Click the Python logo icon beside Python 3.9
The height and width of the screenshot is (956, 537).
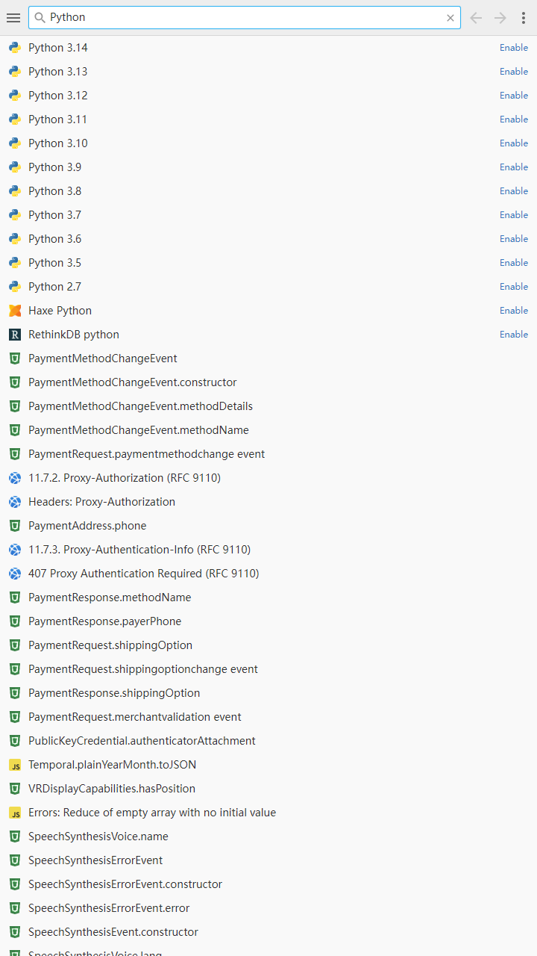[x=15, y=167]
